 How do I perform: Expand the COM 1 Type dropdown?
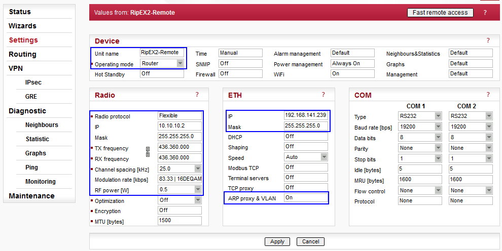tap(438, 115)
